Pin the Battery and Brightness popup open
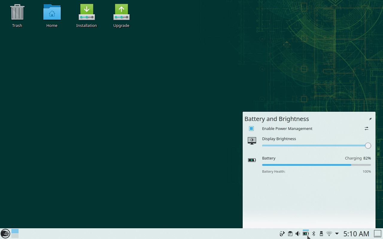 [370, 119]
